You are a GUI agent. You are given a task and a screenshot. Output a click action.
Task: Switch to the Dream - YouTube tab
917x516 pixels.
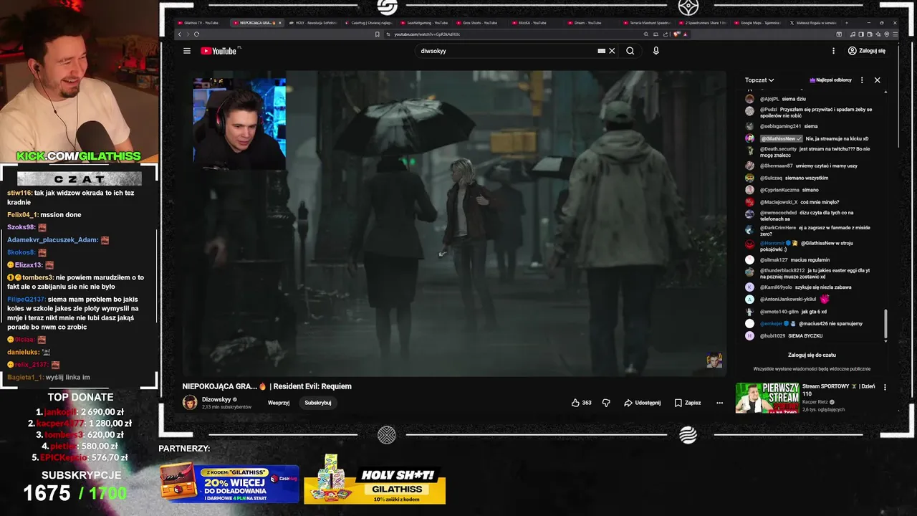(587, 23)
